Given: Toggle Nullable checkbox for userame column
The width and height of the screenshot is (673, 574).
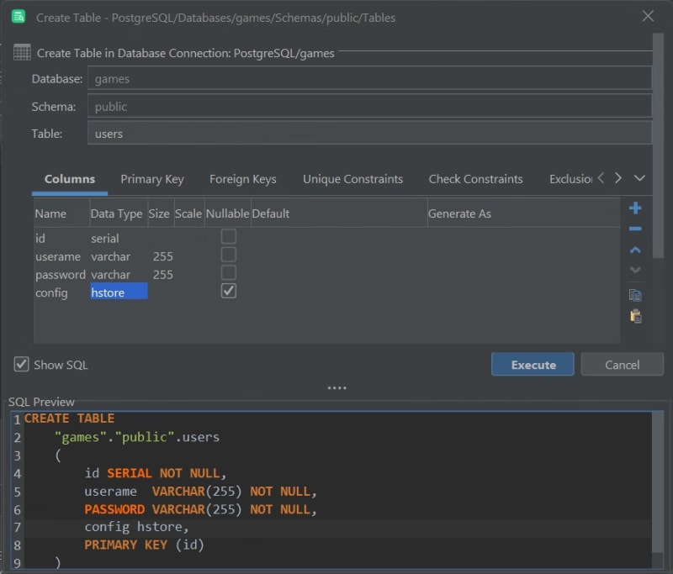Looking at the screenshot, I should (x=228, y=255).
